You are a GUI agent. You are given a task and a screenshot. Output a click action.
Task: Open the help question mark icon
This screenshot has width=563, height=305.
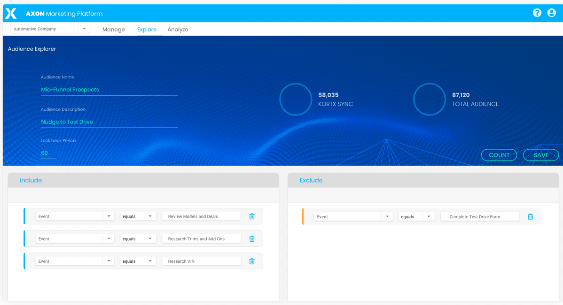click(x=537, y=13)
